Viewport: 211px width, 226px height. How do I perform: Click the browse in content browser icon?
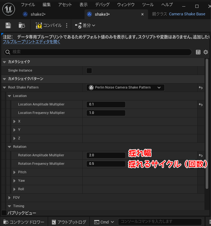tap(22, 25)
